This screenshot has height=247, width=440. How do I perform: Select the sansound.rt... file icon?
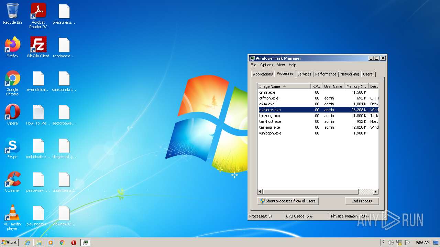pos(64,81)
